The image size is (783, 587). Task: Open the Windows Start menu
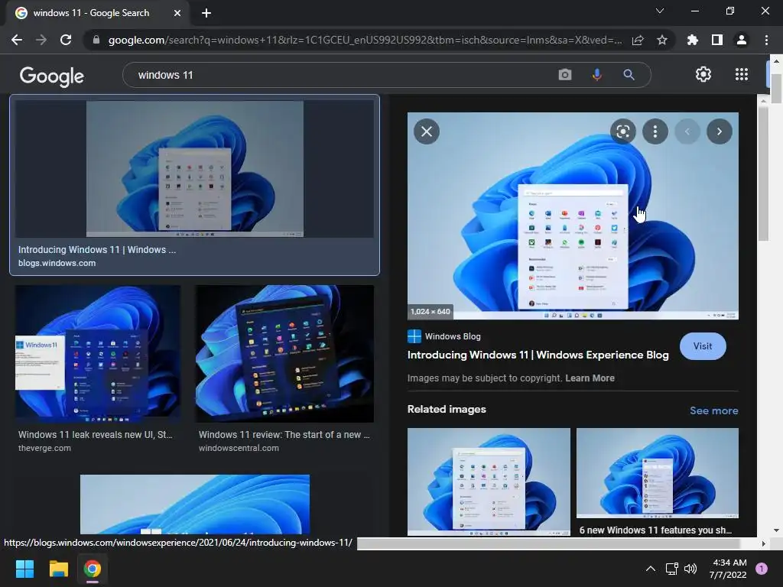[24, 569]
